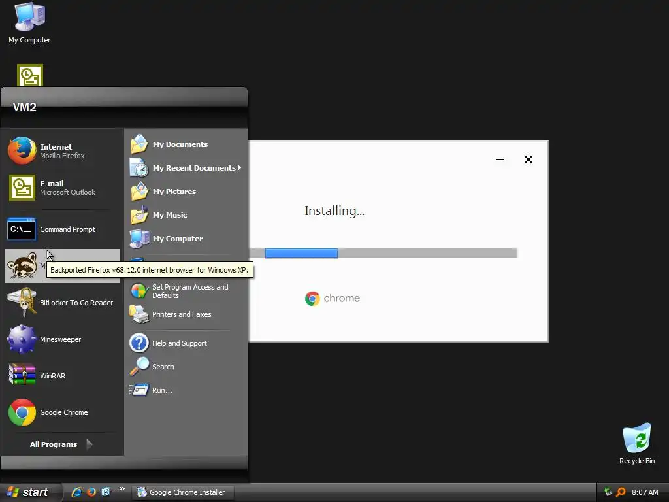Click the VM2 user name header
The height and width of the screenshot is (502, 669).
[x=25, y=107]
